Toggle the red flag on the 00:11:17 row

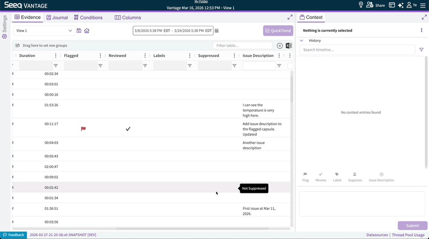tap(83, 129)
